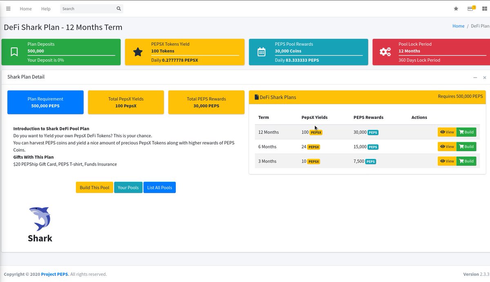490x282 pixels.
Task: Open the Help menu item
Action: point(46,9)
